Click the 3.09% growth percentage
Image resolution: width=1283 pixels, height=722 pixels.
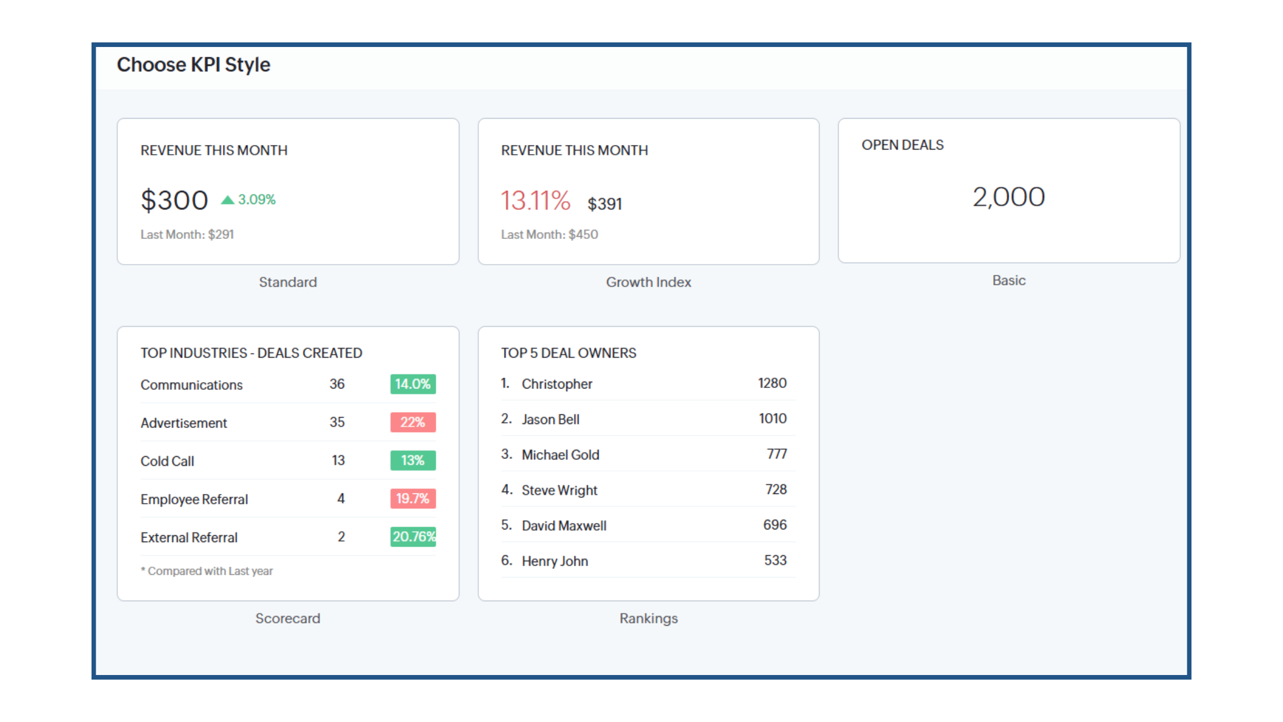257,199
